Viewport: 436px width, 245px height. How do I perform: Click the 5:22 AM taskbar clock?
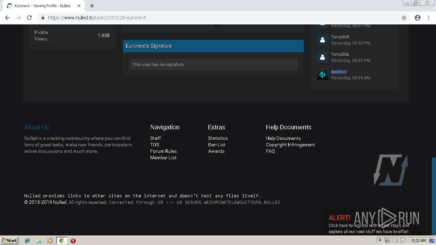point(419,241)
